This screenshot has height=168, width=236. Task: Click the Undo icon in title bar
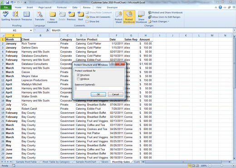point(12,2)
